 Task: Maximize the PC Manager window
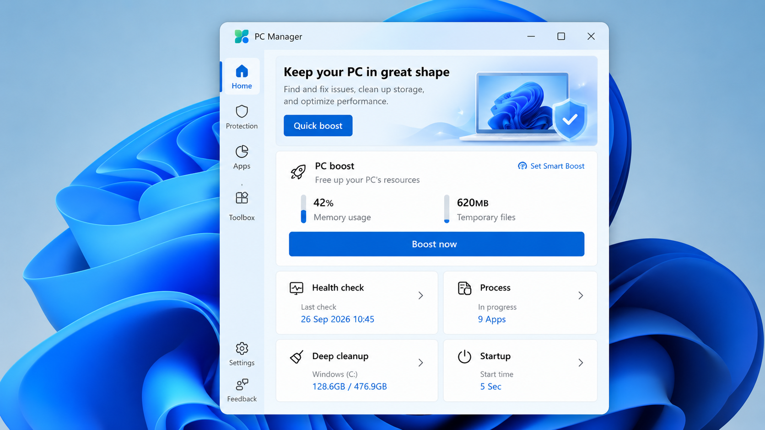[x=561, y=37]
